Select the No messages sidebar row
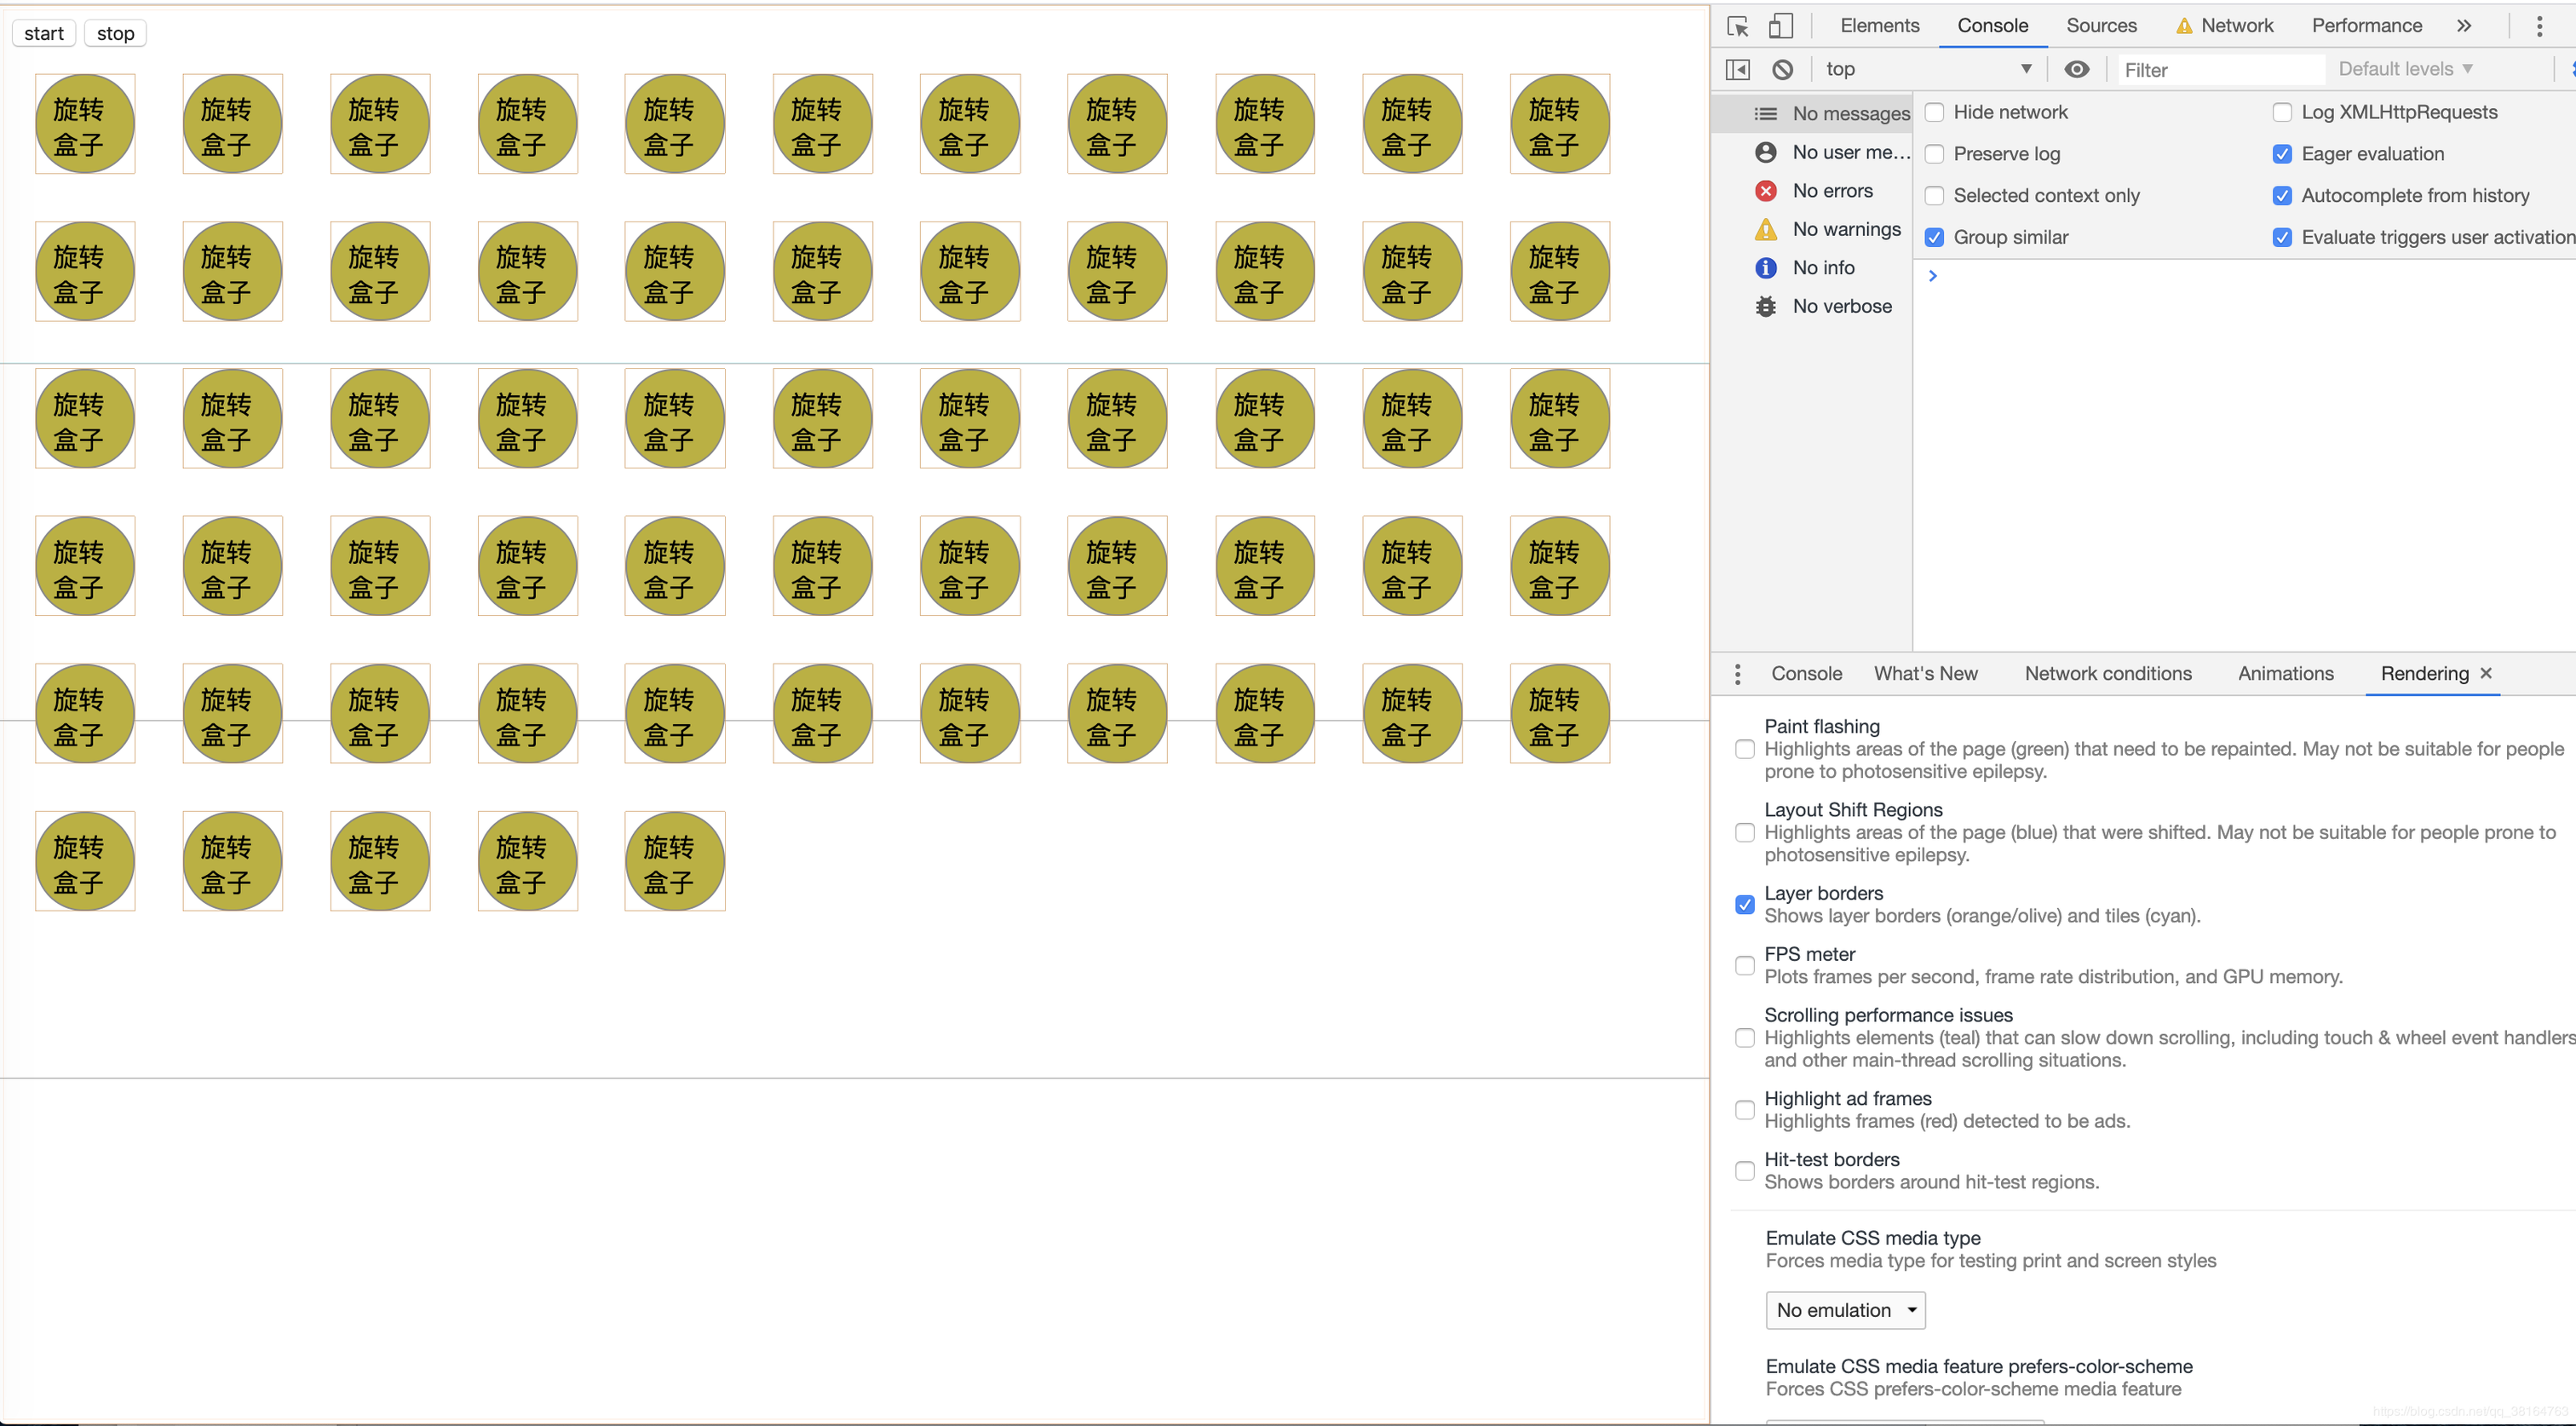Viewport: 2576px width, 1426px height. 1812,114
